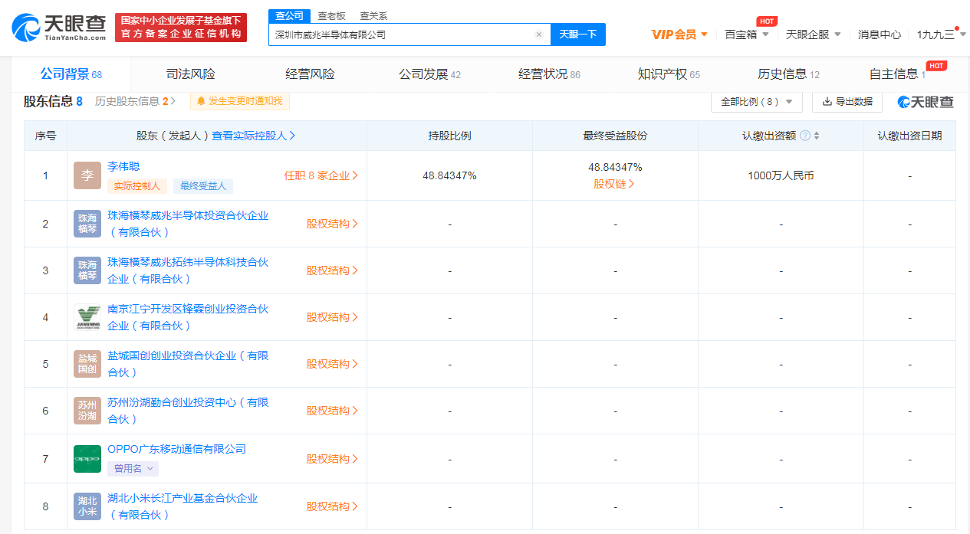
Task: Click the logo of 珠海横琴威兆拓纬半导体科技合伙企业
Action: [87, 270]
